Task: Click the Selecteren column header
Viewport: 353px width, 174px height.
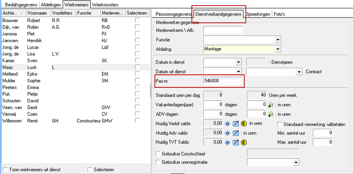Action: click(138, 13)
